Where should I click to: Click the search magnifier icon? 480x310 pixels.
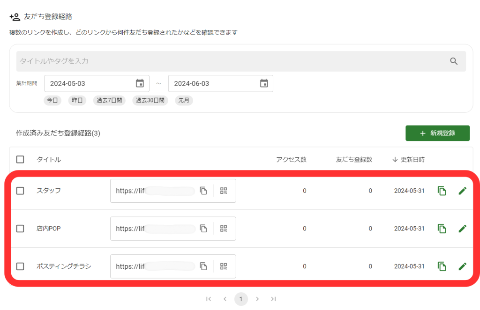pos(453,61)
